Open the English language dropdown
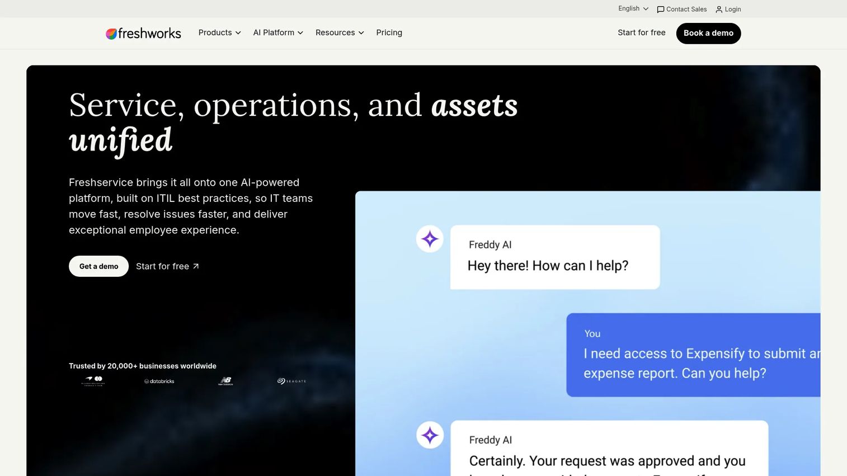 point(633,8)
